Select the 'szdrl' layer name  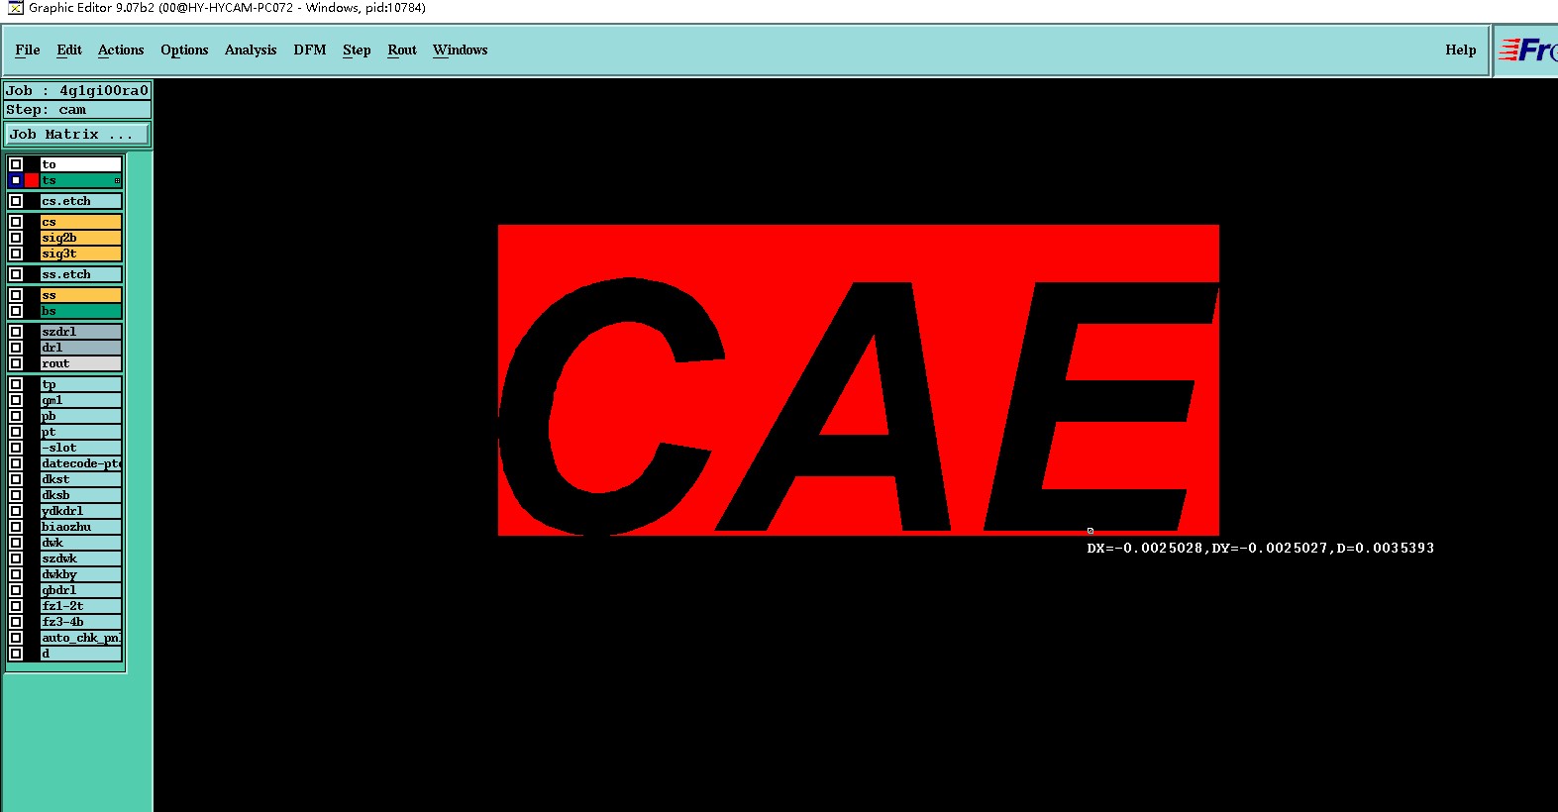[81, 332]
